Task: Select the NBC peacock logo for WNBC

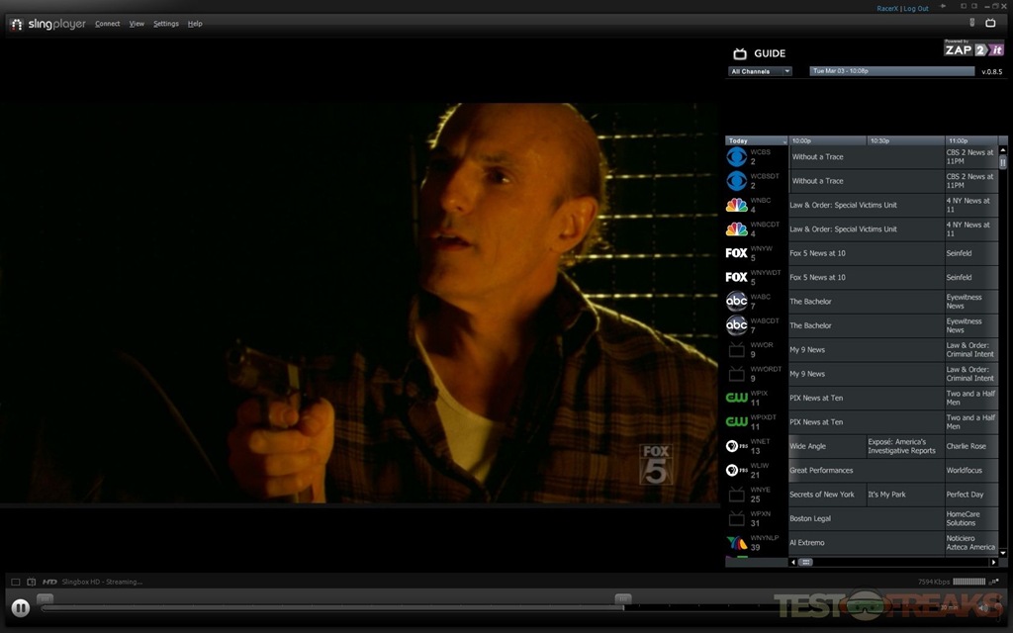Action: point(737,205)
